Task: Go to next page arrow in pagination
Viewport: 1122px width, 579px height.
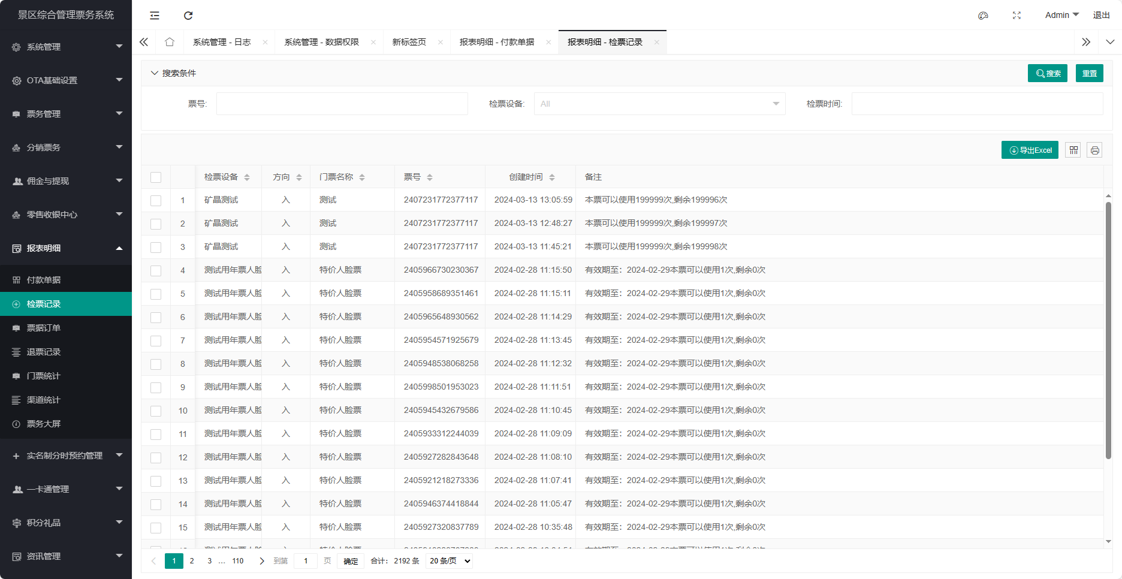Action: [x=261, y=561]
